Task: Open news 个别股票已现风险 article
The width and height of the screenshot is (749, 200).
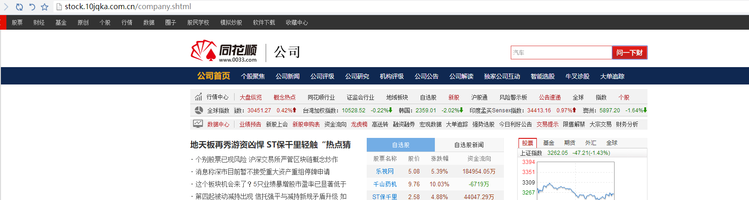Action: 267,159
